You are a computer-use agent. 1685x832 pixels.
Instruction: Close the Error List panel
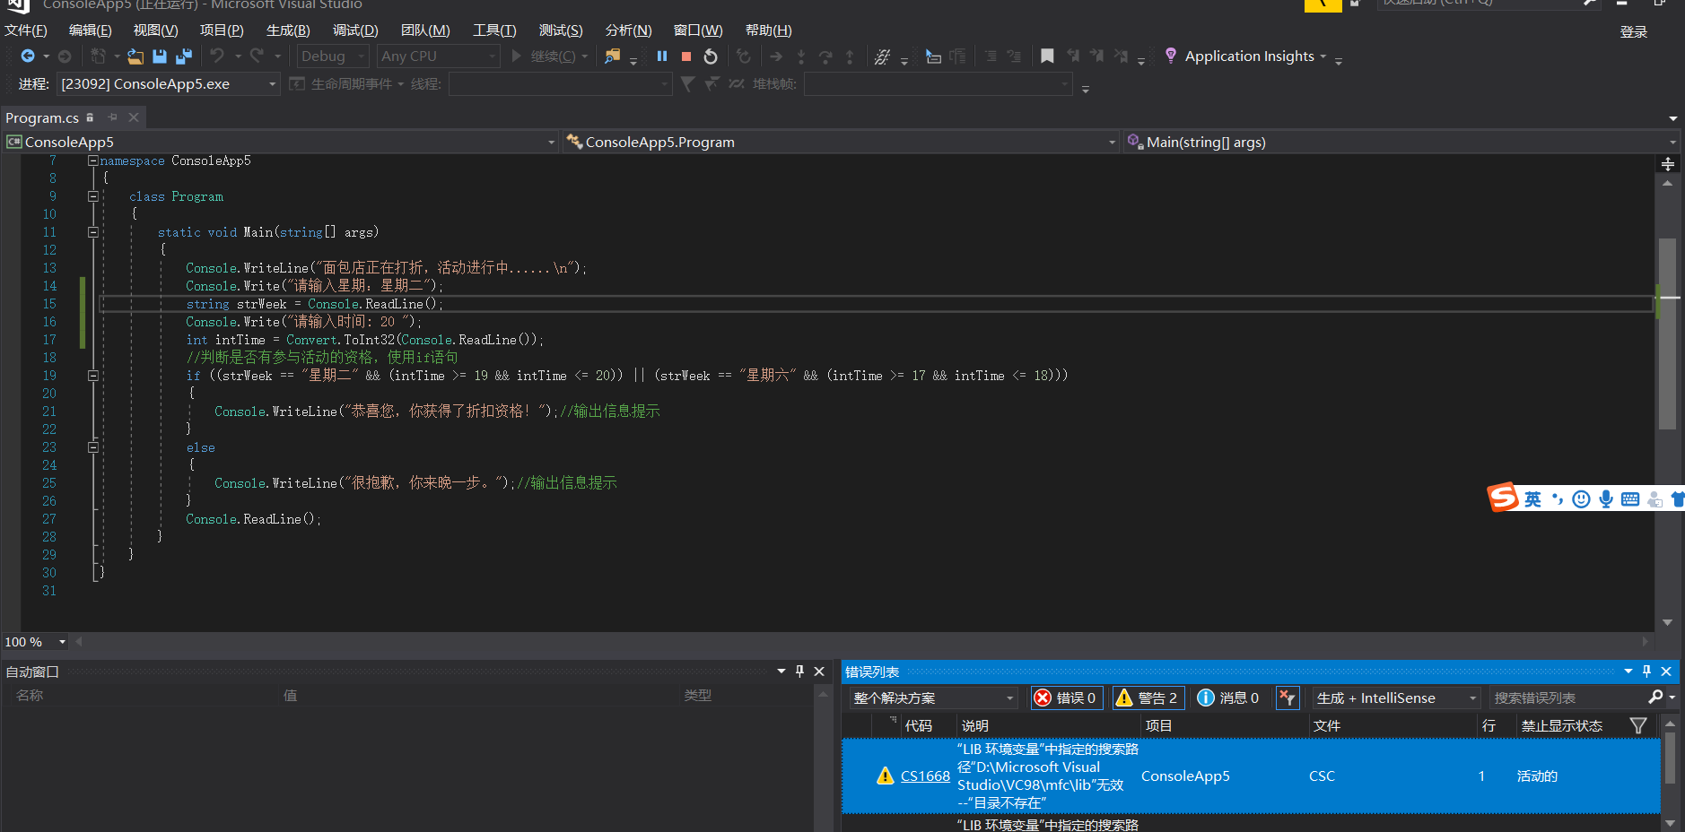pyautogui.click(x=1667, y=671)
